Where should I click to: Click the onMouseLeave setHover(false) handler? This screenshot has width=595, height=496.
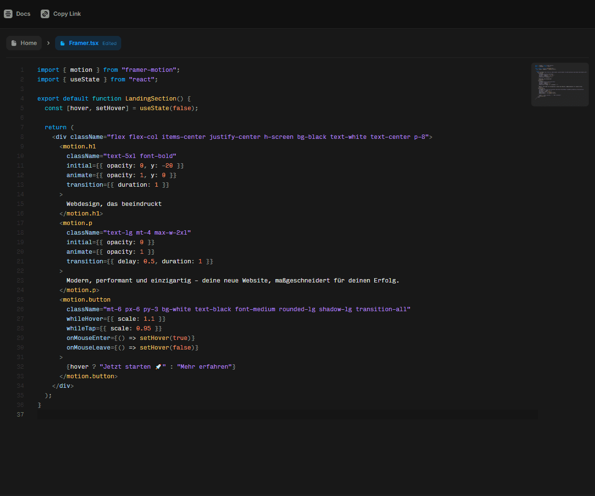pos(132,348)
